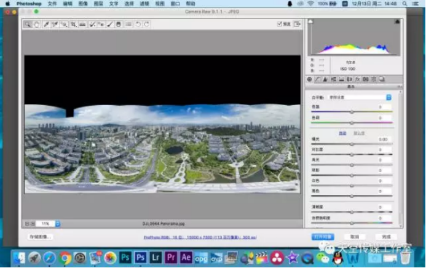
Task: Click the 打开对象 (Open Object) button
Action: tap(323, 237)
